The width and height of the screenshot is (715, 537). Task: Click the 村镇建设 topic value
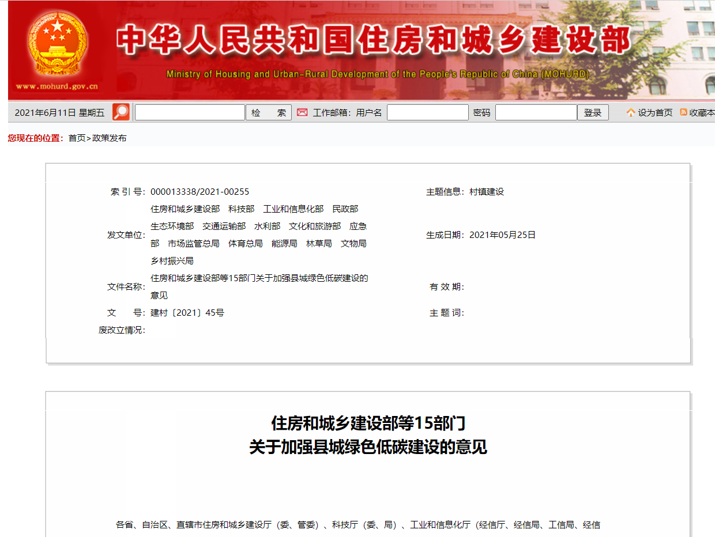click(x=487, y=192)
